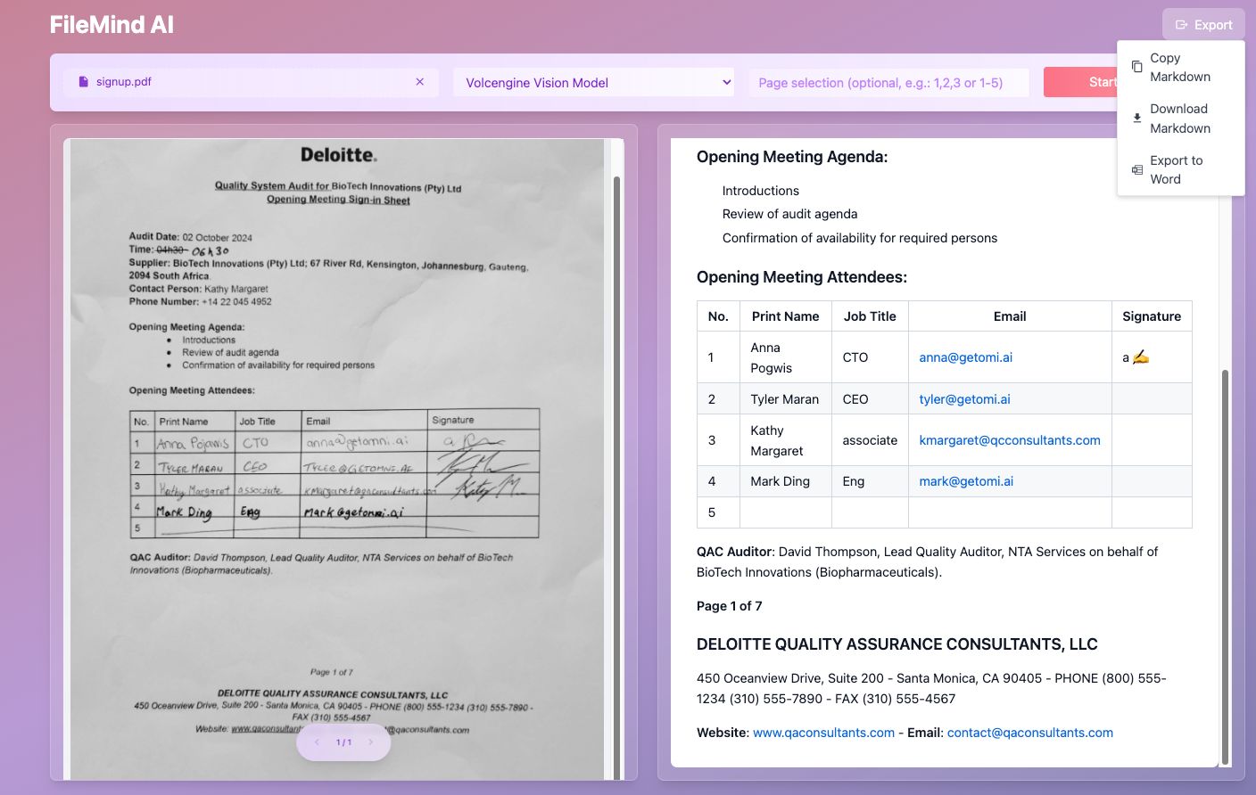Click the PDF file icon next to signup.pdf
1256x795 pixels.
tap(83, 81)
